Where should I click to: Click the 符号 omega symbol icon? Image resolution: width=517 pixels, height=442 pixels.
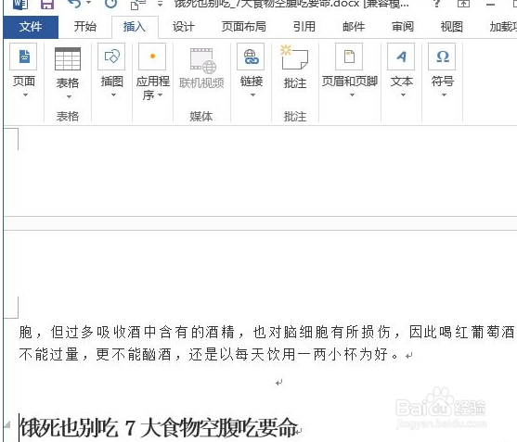[442, 57]
